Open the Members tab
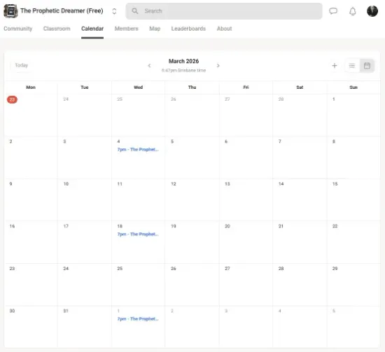Viewport: 385px width, 352px height. click(x=127, y=29)
